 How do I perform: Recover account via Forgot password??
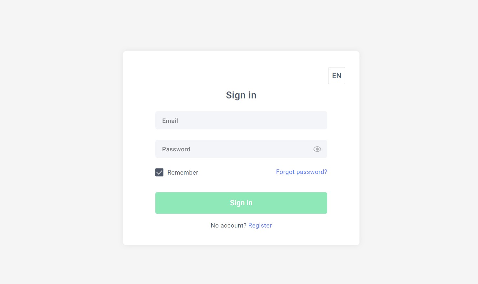click(302, 172)
